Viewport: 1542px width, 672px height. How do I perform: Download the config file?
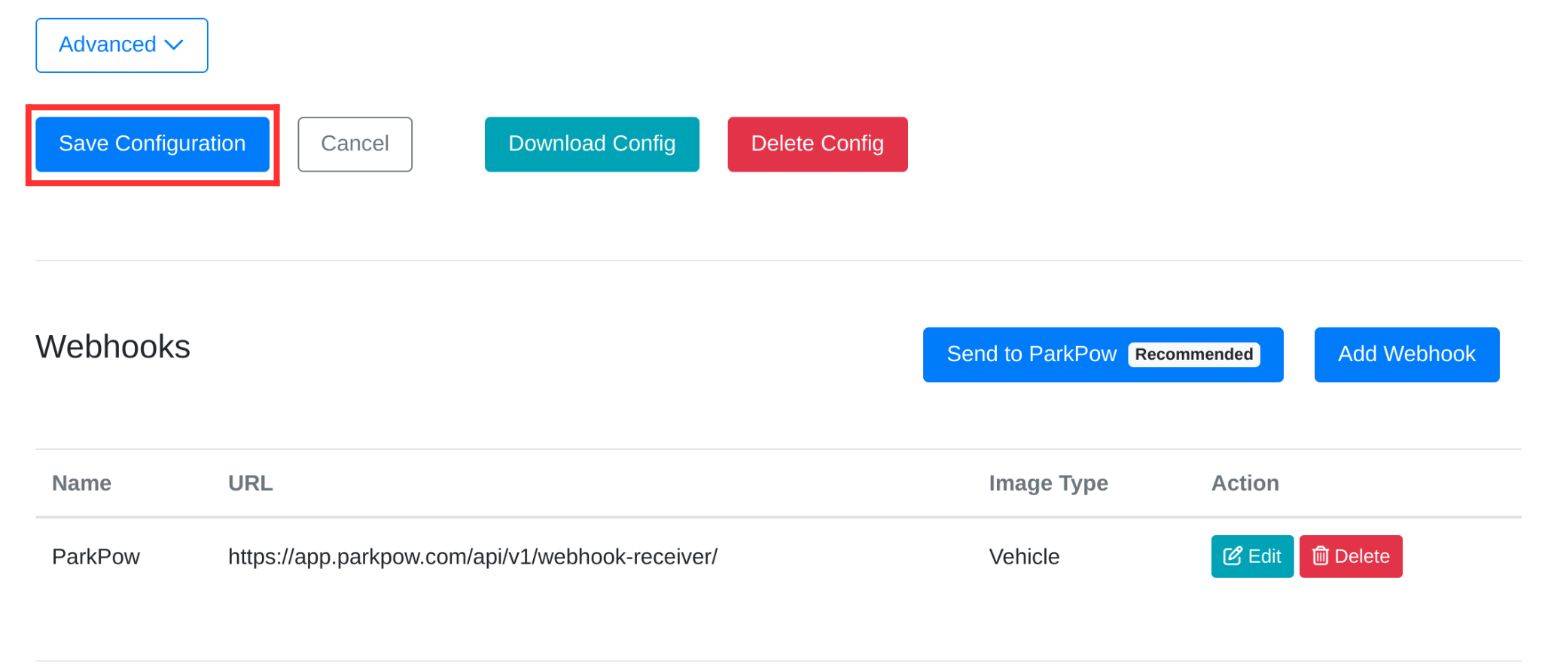(x=592, y=144)
